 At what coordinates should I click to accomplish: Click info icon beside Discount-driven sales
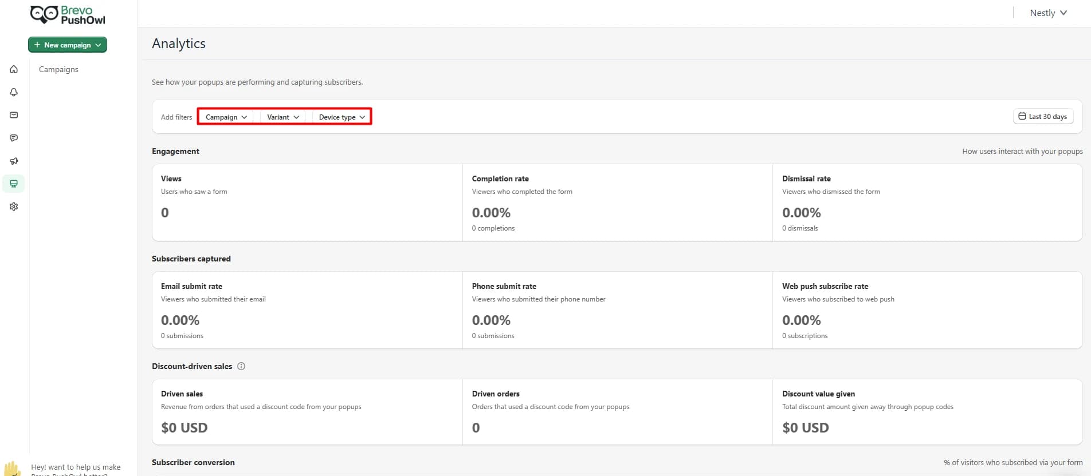[241, 366]
